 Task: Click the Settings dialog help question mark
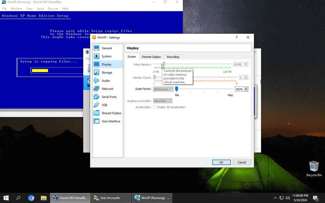pos(236,37)
